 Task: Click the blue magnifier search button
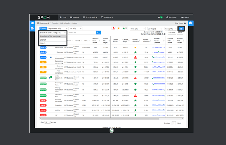(x=98, y=33)
